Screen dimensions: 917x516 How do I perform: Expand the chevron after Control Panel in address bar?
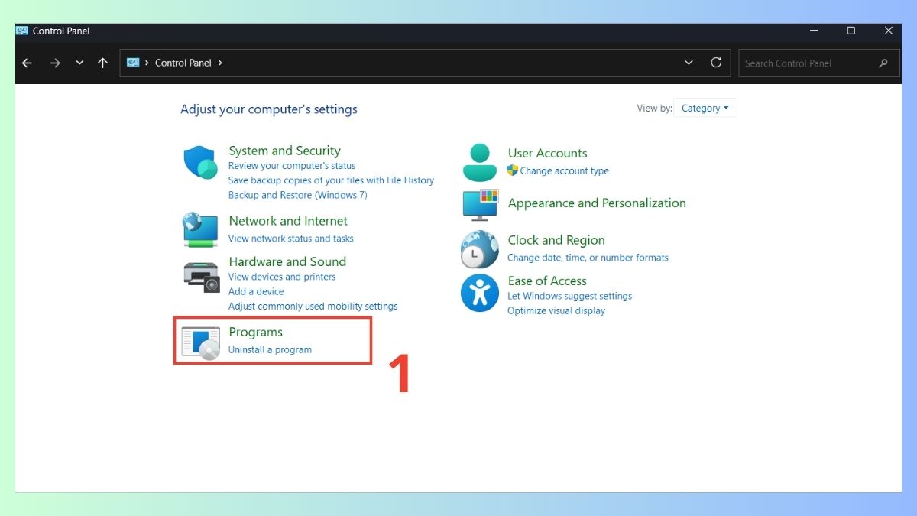(x=220, y=63)
